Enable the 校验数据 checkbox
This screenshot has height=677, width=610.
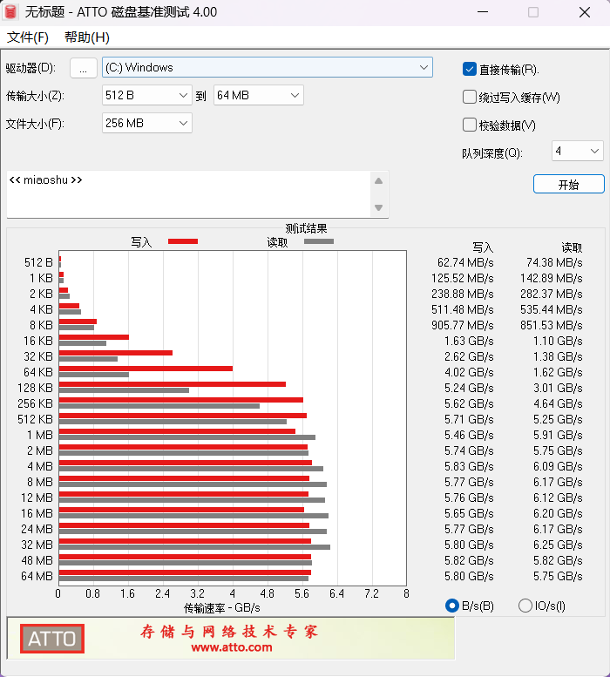[470, 125]
